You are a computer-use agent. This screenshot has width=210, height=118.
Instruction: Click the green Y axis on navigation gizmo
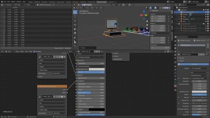tap(146, 15)
